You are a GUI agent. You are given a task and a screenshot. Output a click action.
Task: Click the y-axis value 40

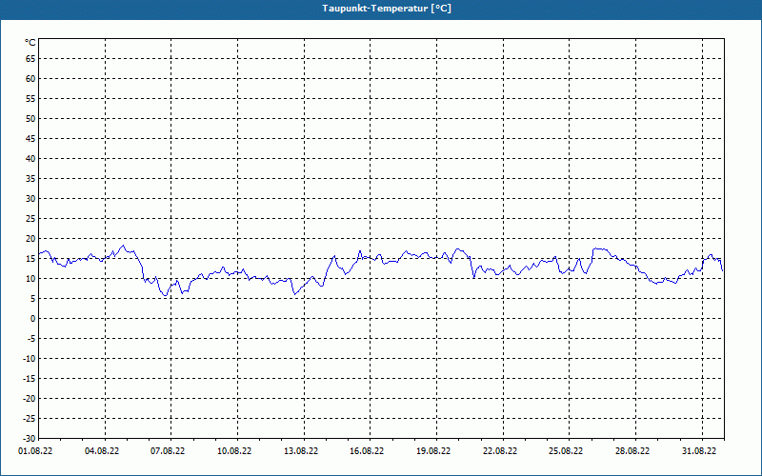pos(30,159)
